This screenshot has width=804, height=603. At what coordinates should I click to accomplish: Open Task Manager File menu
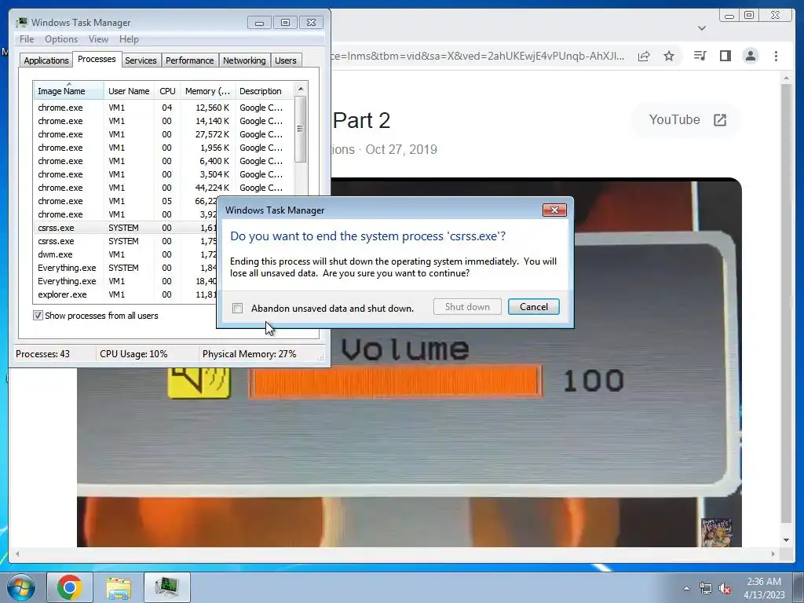(x=27, y=39)
